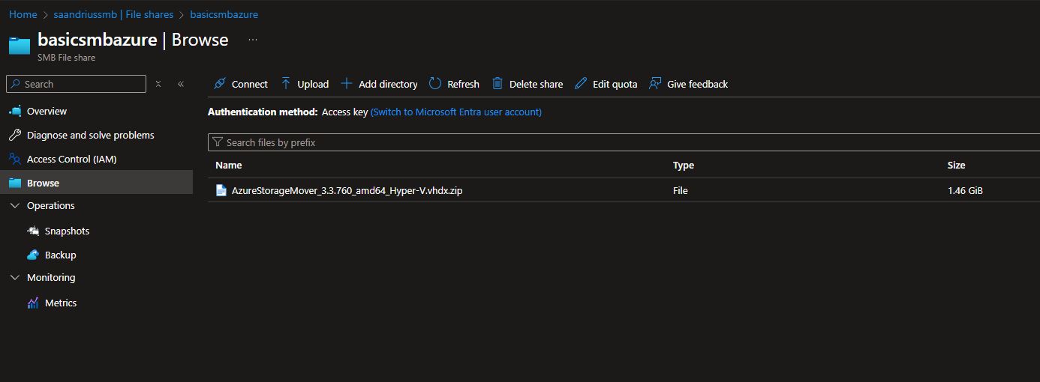Screen dimensions: 1040x382
Task: Focus the Search files by prefix field
Action: (624, 142)
